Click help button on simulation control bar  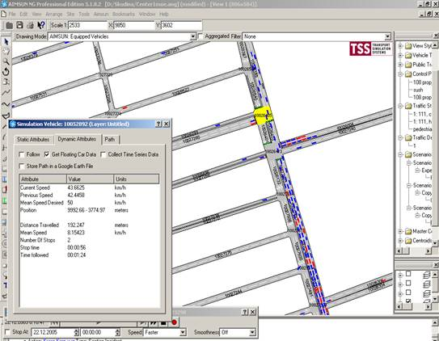[245, 312]
